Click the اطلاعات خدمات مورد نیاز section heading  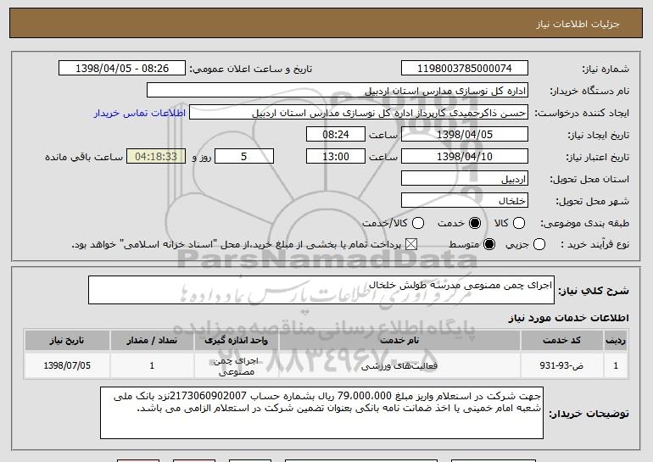coord(568,318)
